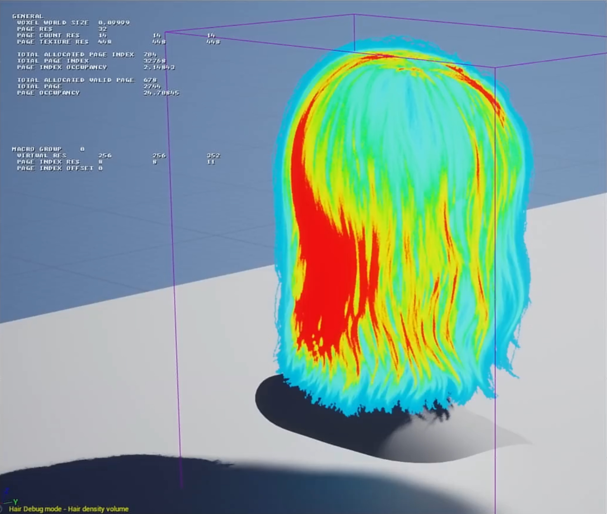Image resolution: width=607 pixels, height=514 pixels.
Task: Click the PAGE RES value 32
Action: point(103,29)
